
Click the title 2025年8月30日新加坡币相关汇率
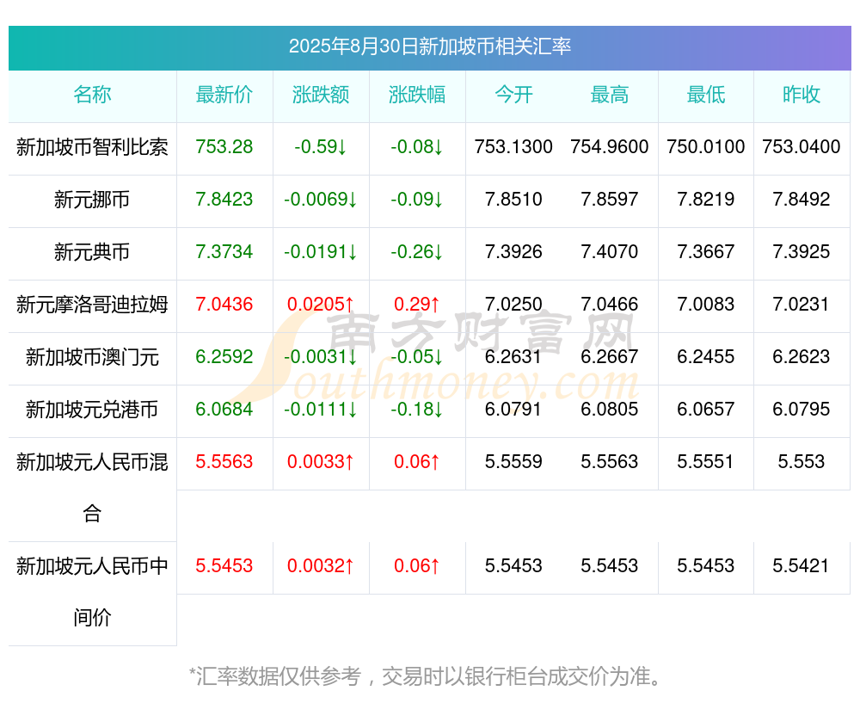[x=430, y=46]
